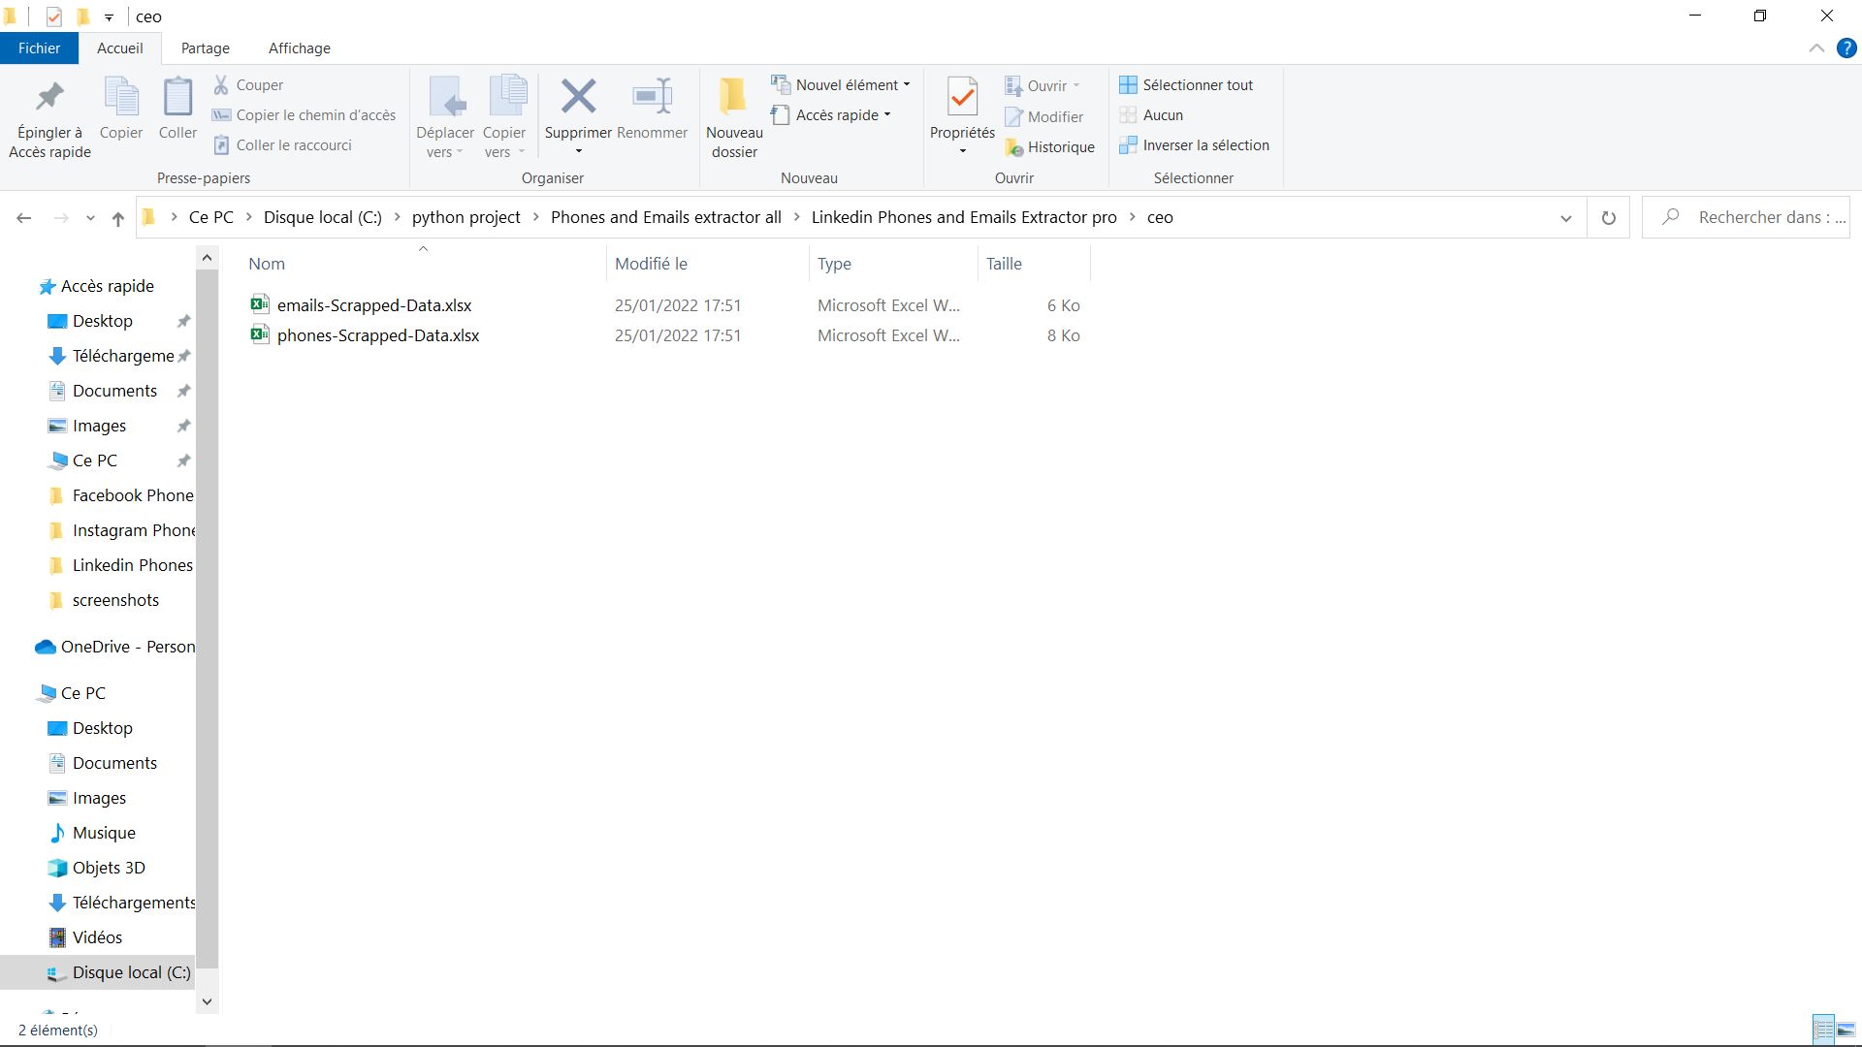Click Ce PC in the address path
The height and width of the screenshot is (1047, 1862).
(x=211, y=217)
